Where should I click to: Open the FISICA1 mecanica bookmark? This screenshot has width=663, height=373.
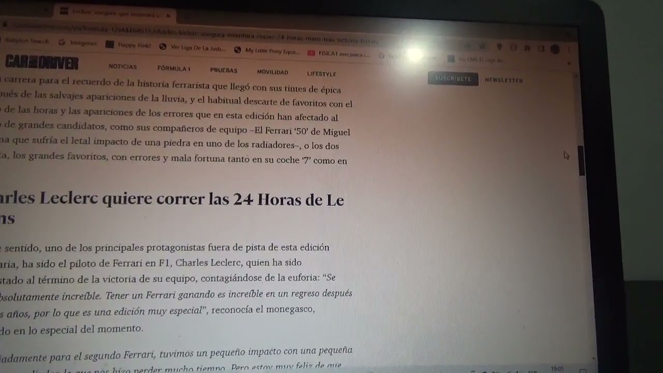coord(339,54)
